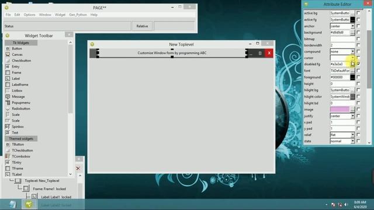The image size is (374, 210).
Task: Toggle the anchor row checkbox
Action: coord(358,26)
